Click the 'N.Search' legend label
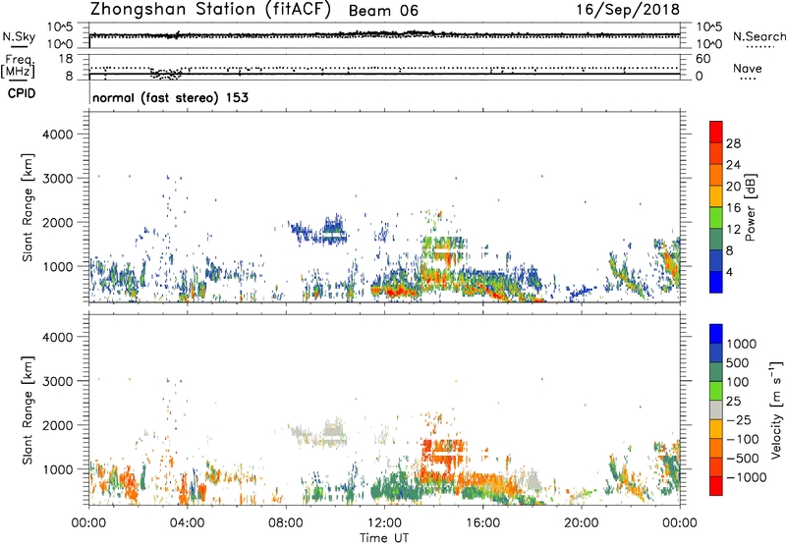 point(758,36)
